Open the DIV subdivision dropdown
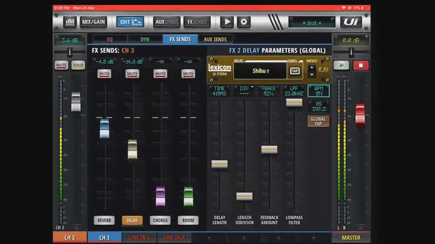The image size is (435, 244). [x=244, y=91]
